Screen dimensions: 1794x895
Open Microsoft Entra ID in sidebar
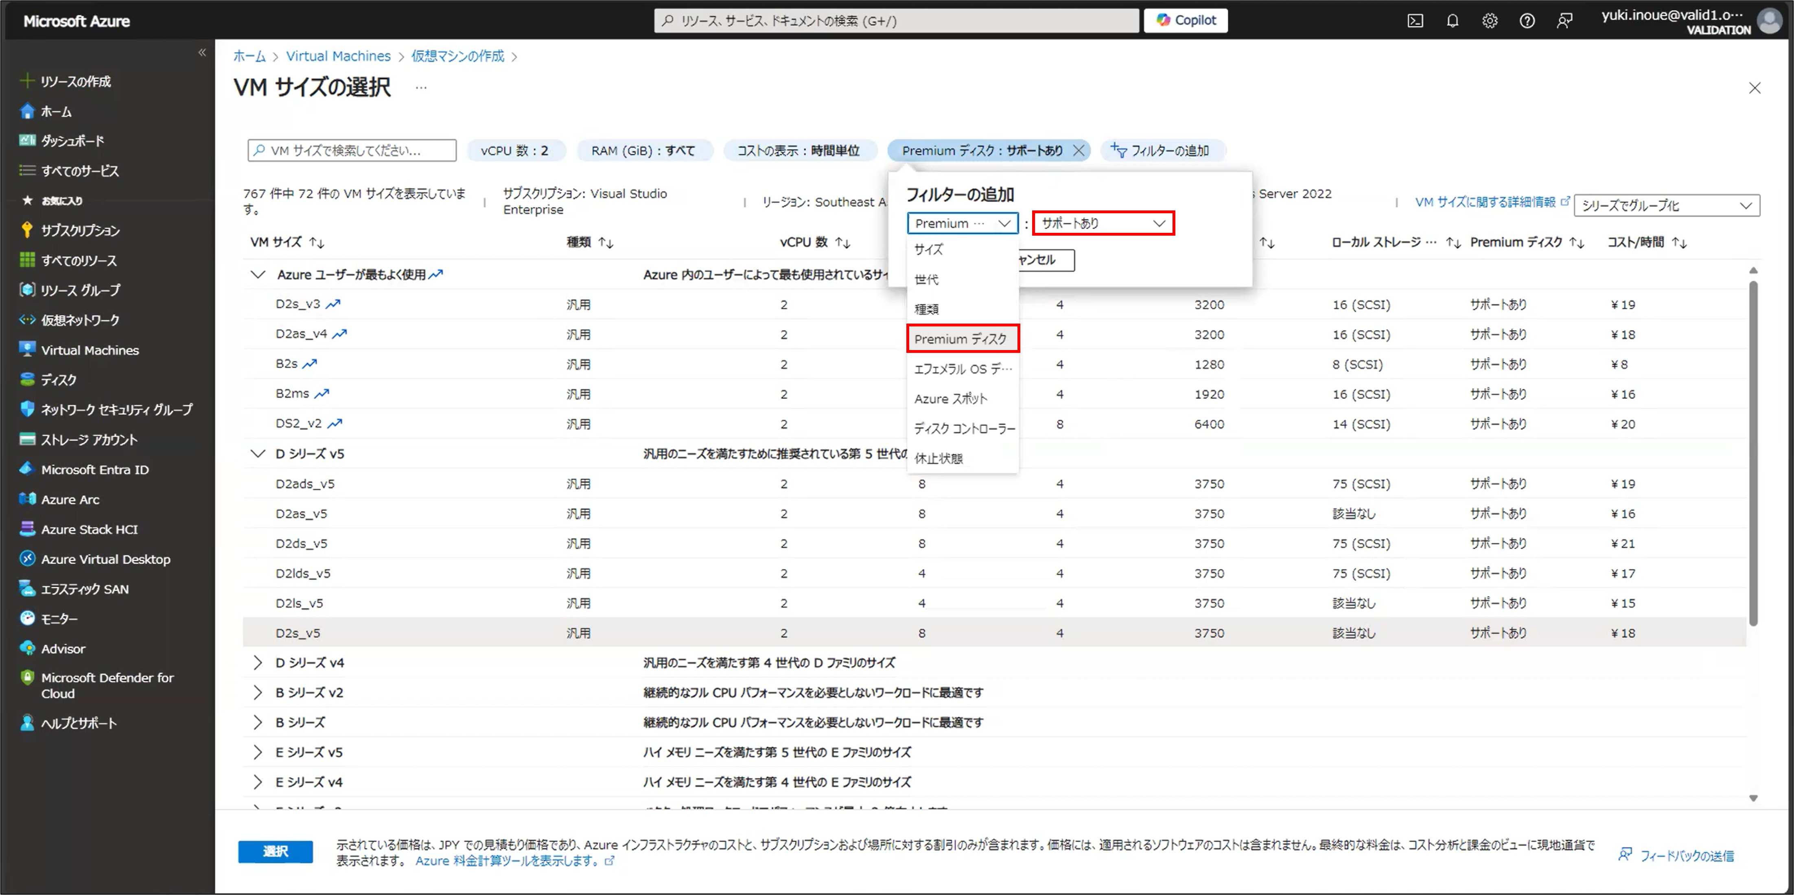(95, 469)
